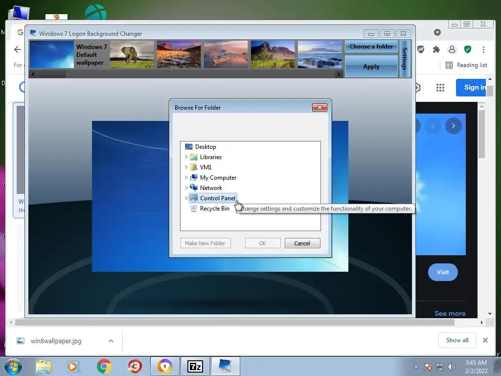Click the volume speaker tray icon
The width and height of the screenshot is (501, 376).
[452, 367]
